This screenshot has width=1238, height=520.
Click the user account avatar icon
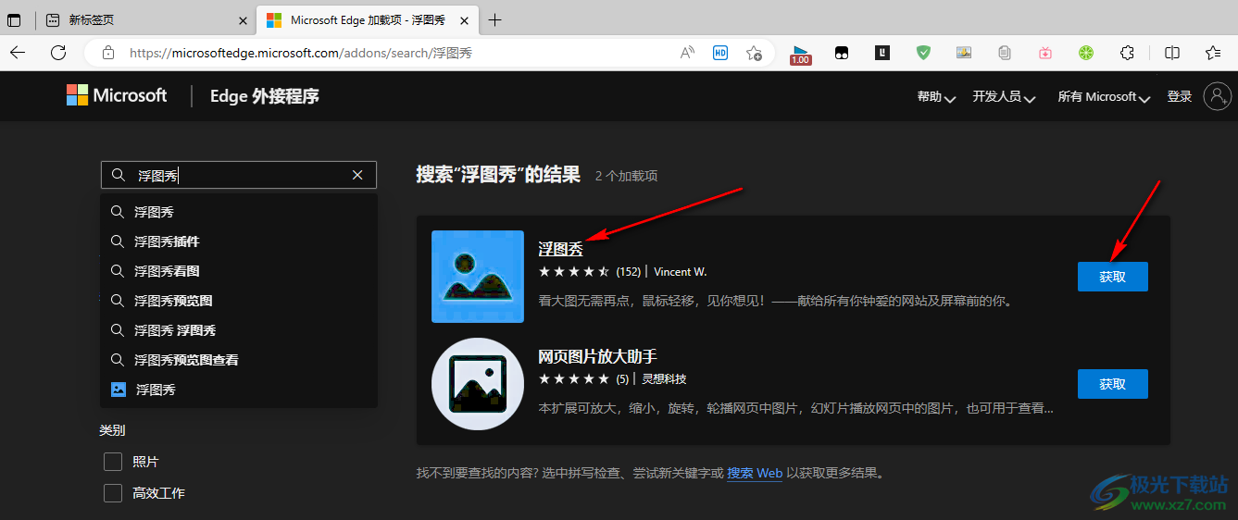pyautogui.click(x=1217, y=96)
